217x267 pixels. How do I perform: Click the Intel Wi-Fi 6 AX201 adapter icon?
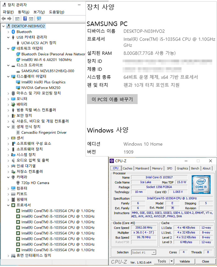18,60
